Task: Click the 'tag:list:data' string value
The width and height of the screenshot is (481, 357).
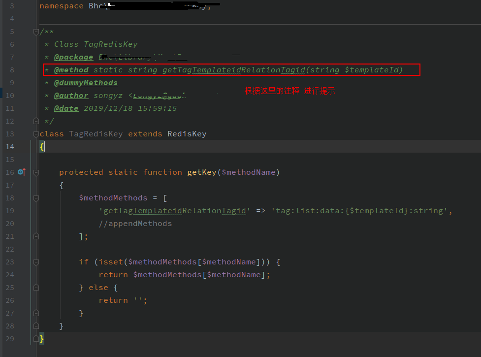Action: point(359,211)
